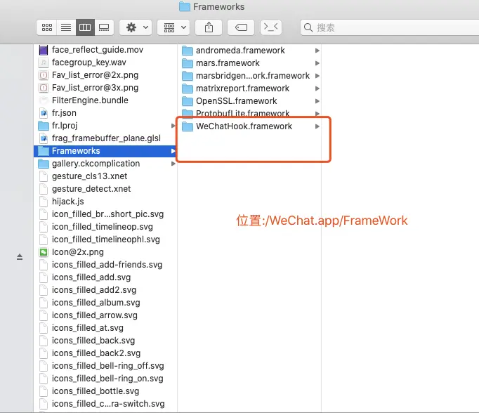
Task: Select facegroup_key.wav file
Action: point(89,63)
